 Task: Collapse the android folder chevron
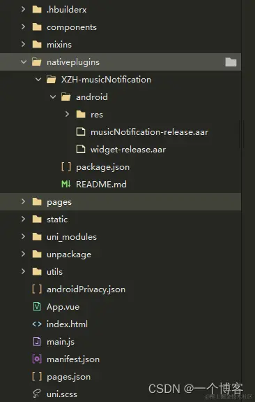(x=53, y=97)
